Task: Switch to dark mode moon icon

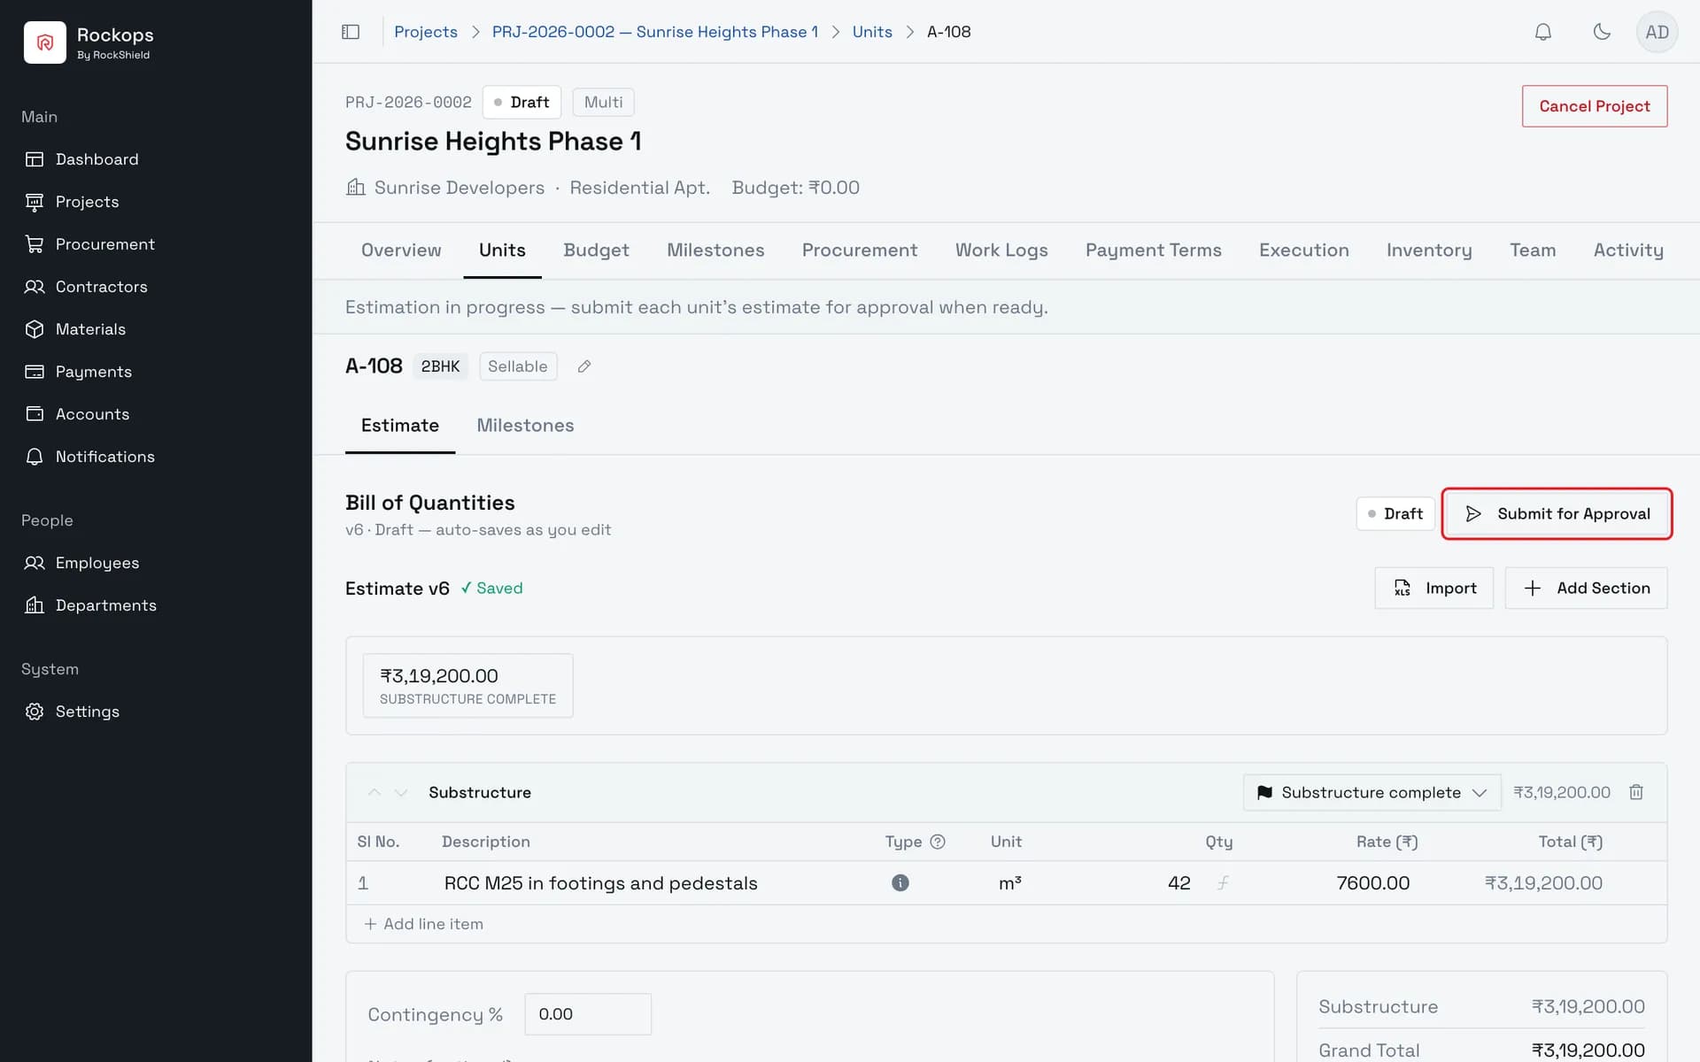Action: (x=1602, y=32)
